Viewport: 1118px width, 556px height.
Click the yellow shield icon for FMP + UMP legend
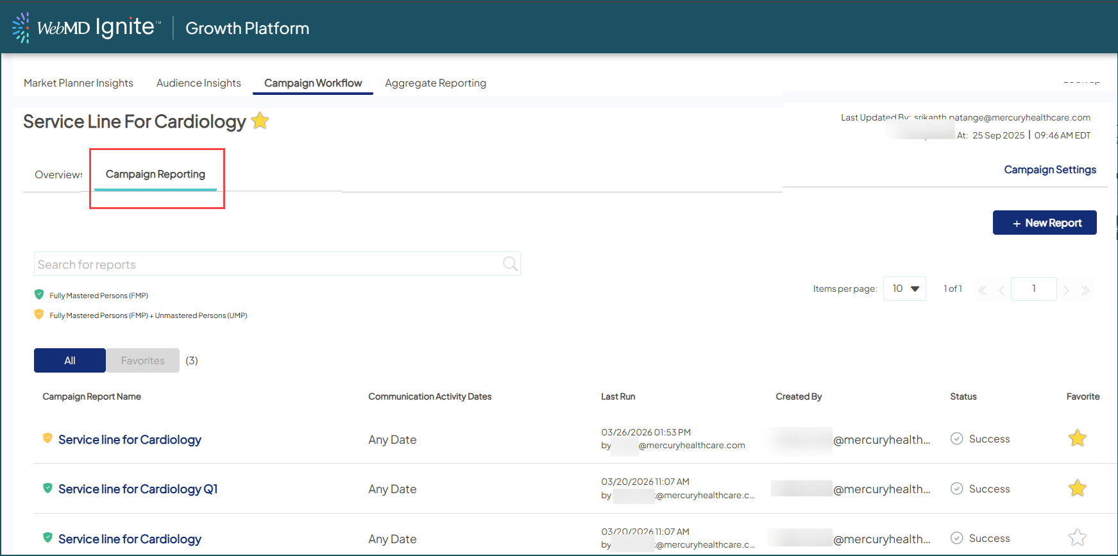[x=39, y=314]
